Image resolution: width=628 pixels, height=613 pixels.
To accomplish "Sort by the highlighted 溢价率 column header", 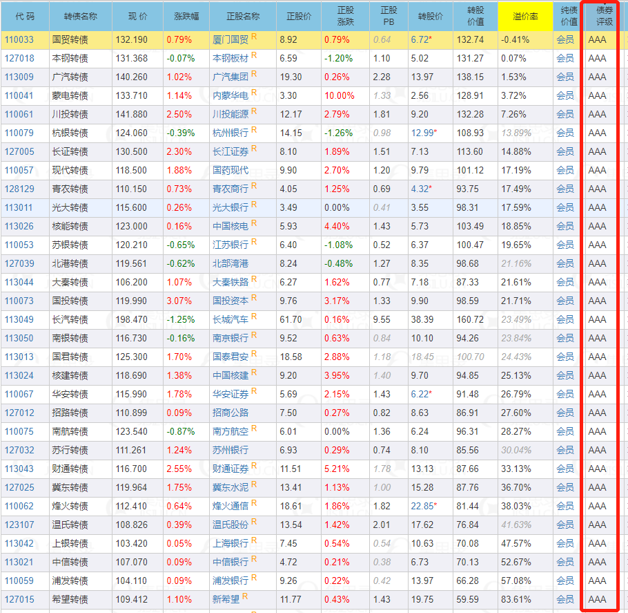I will (x=525, y=17).
